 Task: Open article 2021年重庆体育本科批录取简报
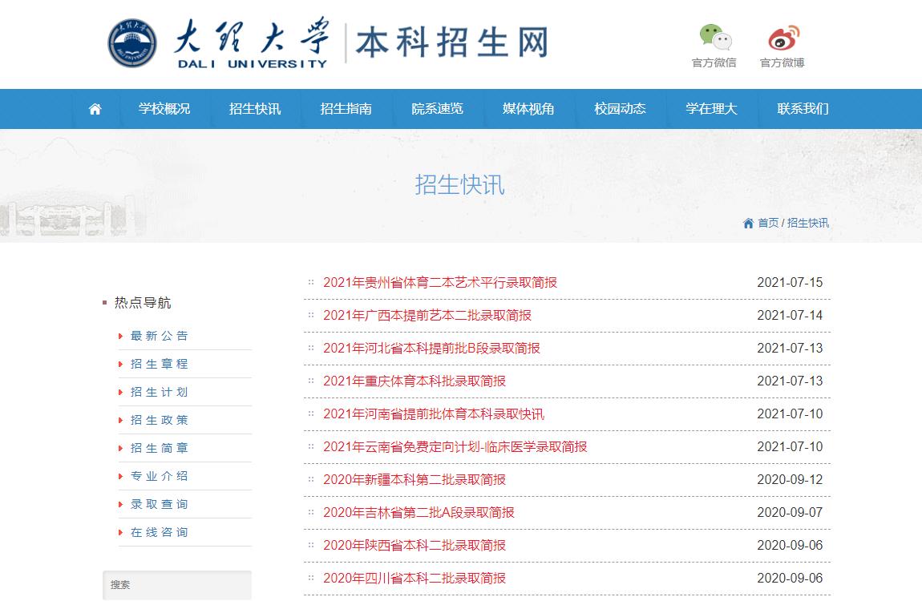(x=414, y=381)
